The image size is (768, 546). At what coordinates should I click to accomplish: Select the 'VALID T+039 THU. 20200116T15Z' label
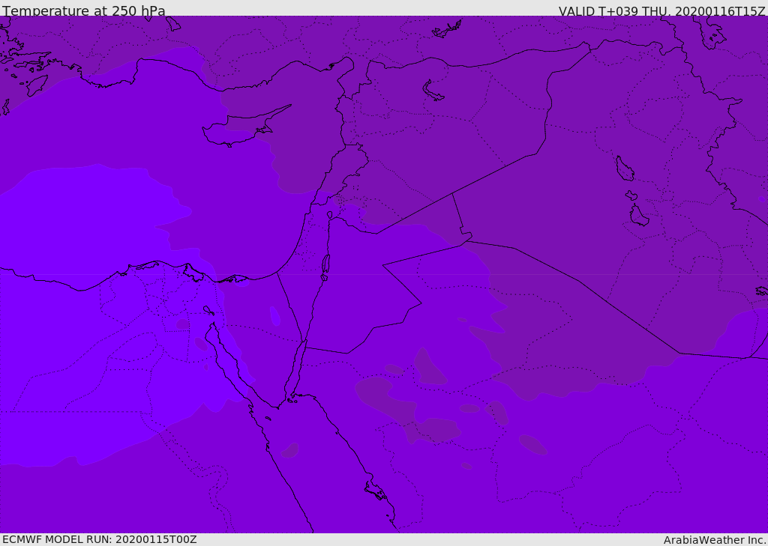pos(661,10)
